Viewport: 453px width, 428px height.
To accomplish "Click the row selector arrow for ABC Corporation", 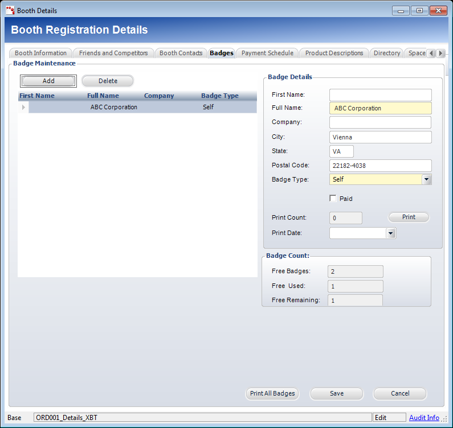I will (23, 107).
